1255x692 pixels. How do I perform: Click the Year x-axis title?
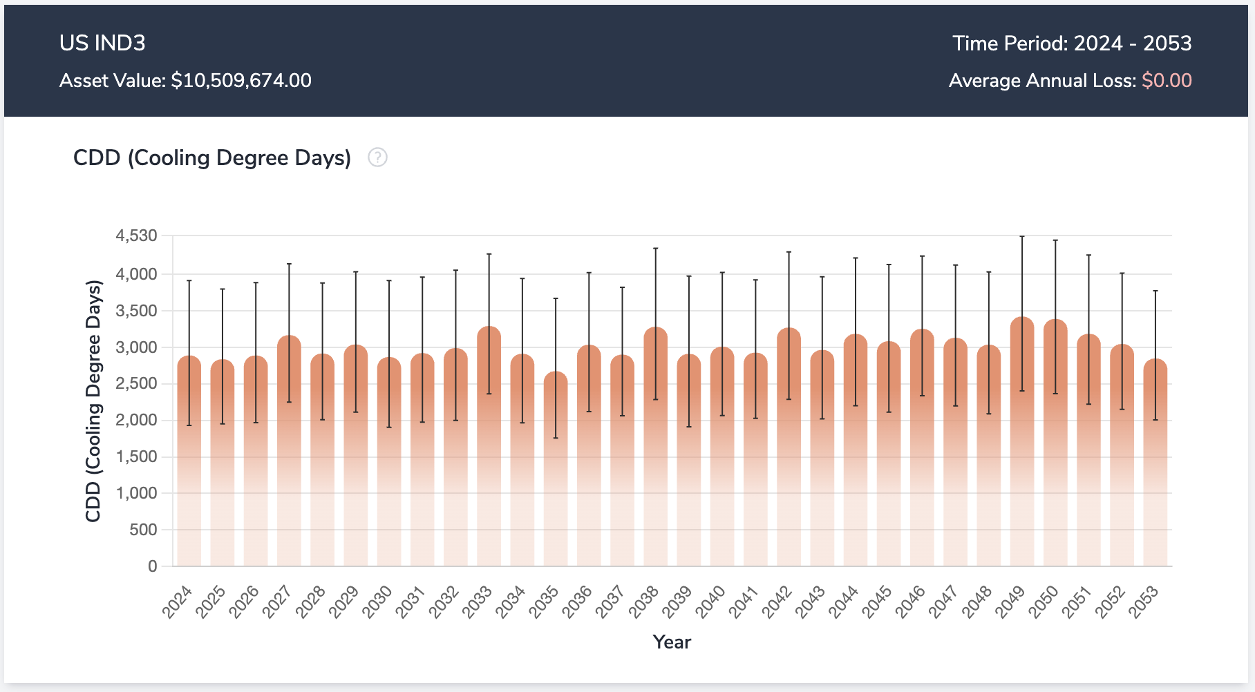[672, 642]
